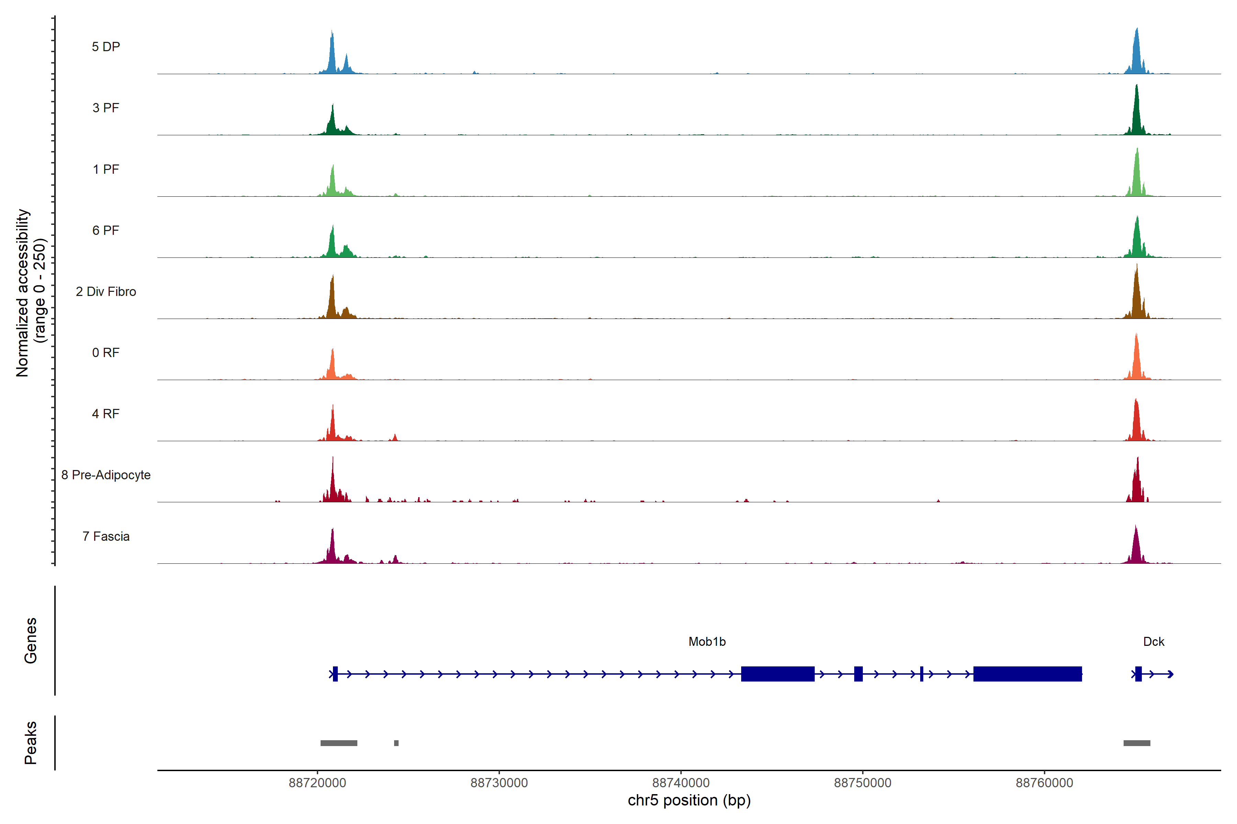Click the Peaks panel label
Screen dimensions: 1237x824
coord(31,743)
